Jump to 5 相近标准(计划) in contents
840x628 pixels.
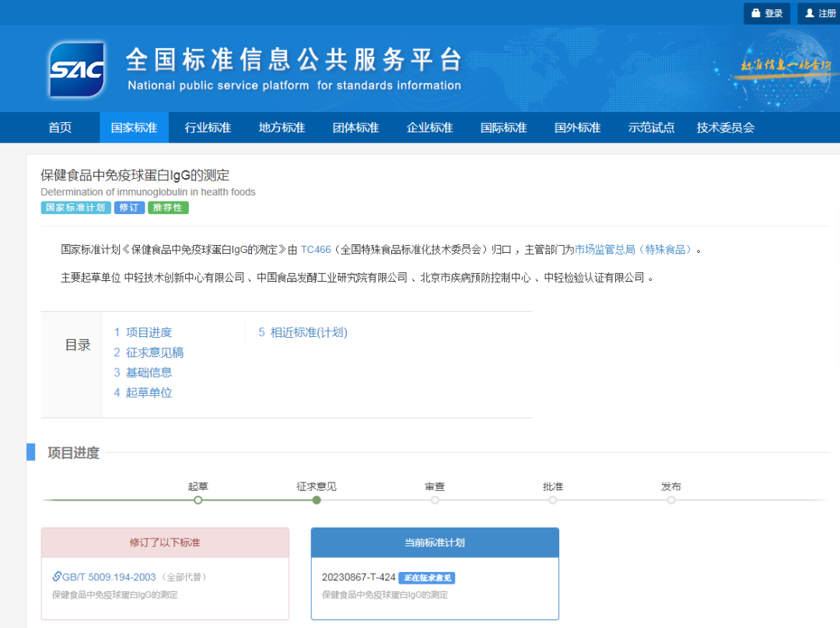pyautogui.click(x=303, y=332)
